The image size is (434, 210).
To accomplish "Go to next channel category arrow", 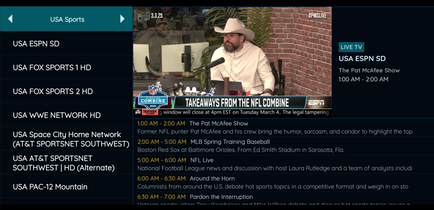I will pyautogui.click(x=122, y=19).
